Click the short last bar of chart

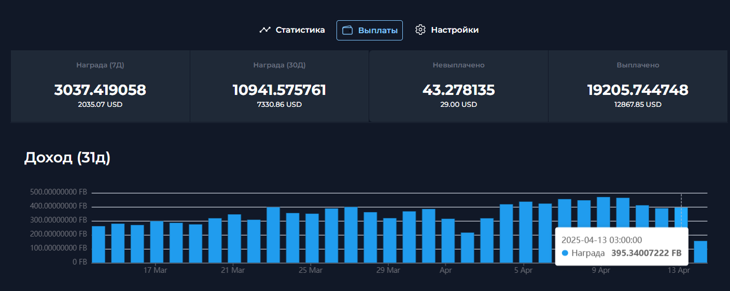(700, 252)
